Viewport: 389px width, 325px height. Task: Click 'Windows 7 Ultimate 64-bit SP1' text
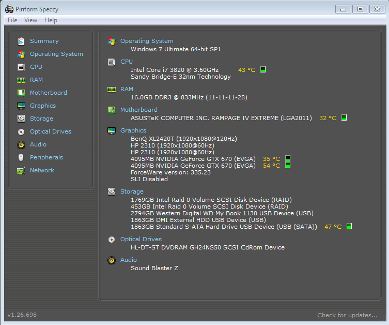point(176,49)
